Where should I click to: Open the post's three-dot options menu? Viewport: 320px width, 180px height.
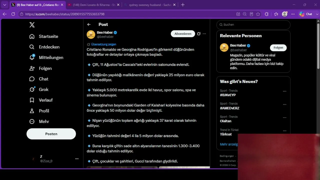point(204,34)
